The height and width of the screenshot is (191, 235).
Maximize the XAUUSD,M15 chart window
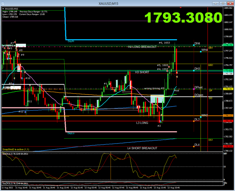pyautogui.click(x=223, y=3)
